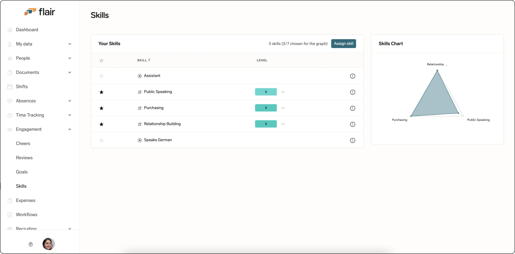This screenshot has height=254, width=515.
Task: Click the flair logo
Action: pos(40,12)
